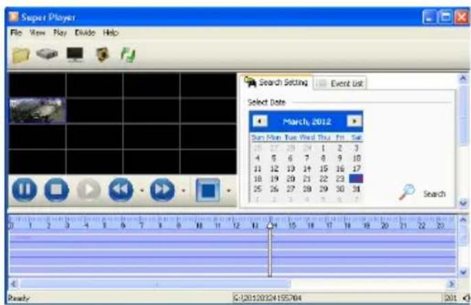Click the file path in status bar
The image size is (471, 305).
click(267, 298)
